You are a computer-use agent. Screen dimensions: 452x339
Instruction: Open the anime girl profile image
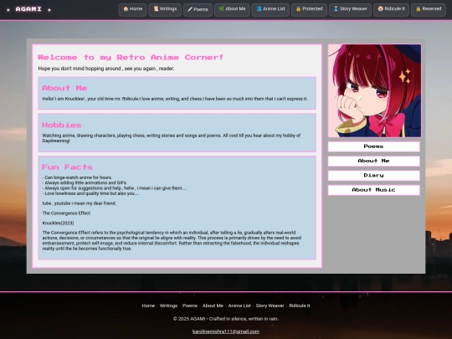coord(374,90)
